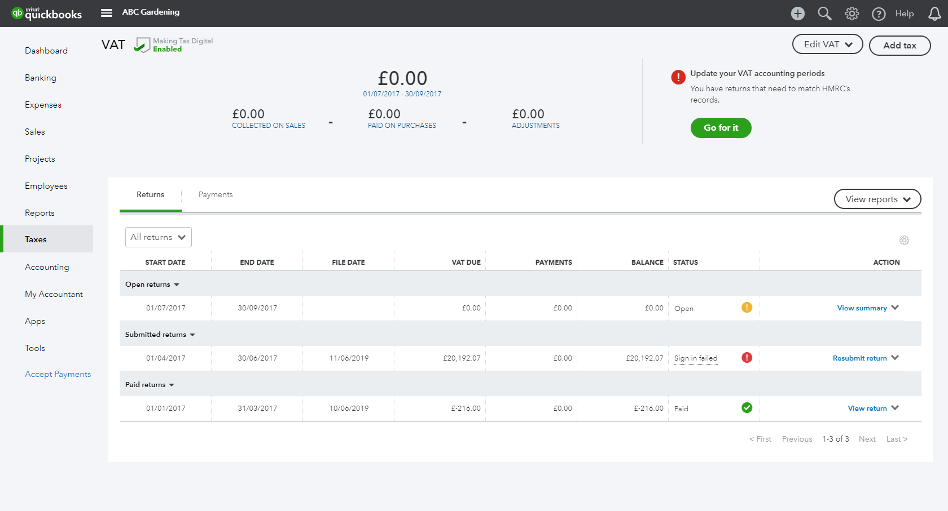Screen dimensions: 948x511
Task: Open Apps in sidebar
Action: [35, 321]
